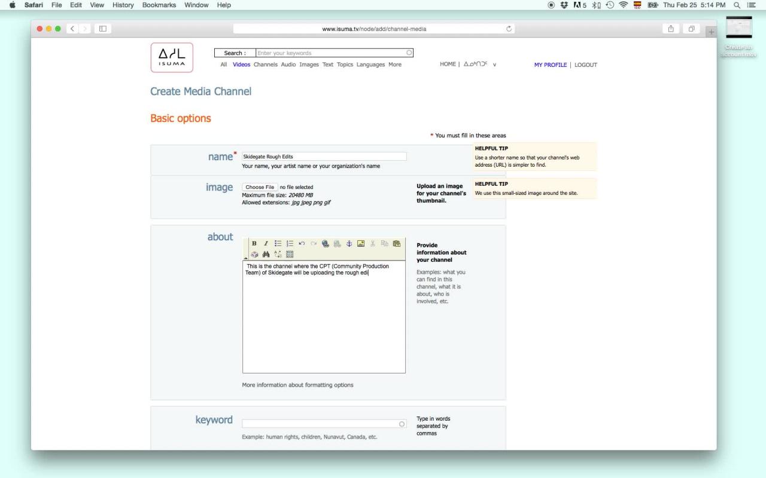Open the MY PROFILE link
This screenshot has width=766, height=478.
click(550, 65)
